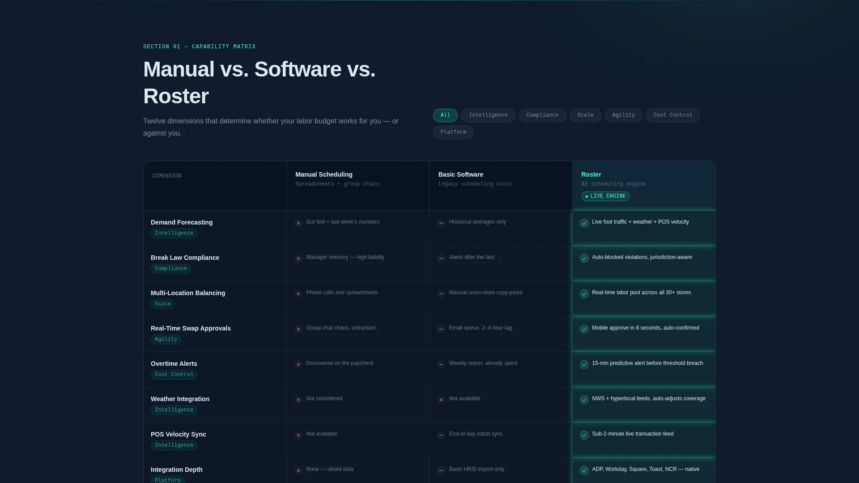859x483 pixels.
Task: Click the Weather Integration row title
Action: pos(180,399)
